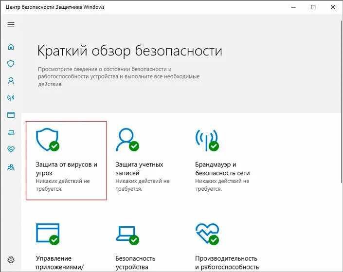
Task: Open the hamburger navigation menu
Action: (11, 24)
